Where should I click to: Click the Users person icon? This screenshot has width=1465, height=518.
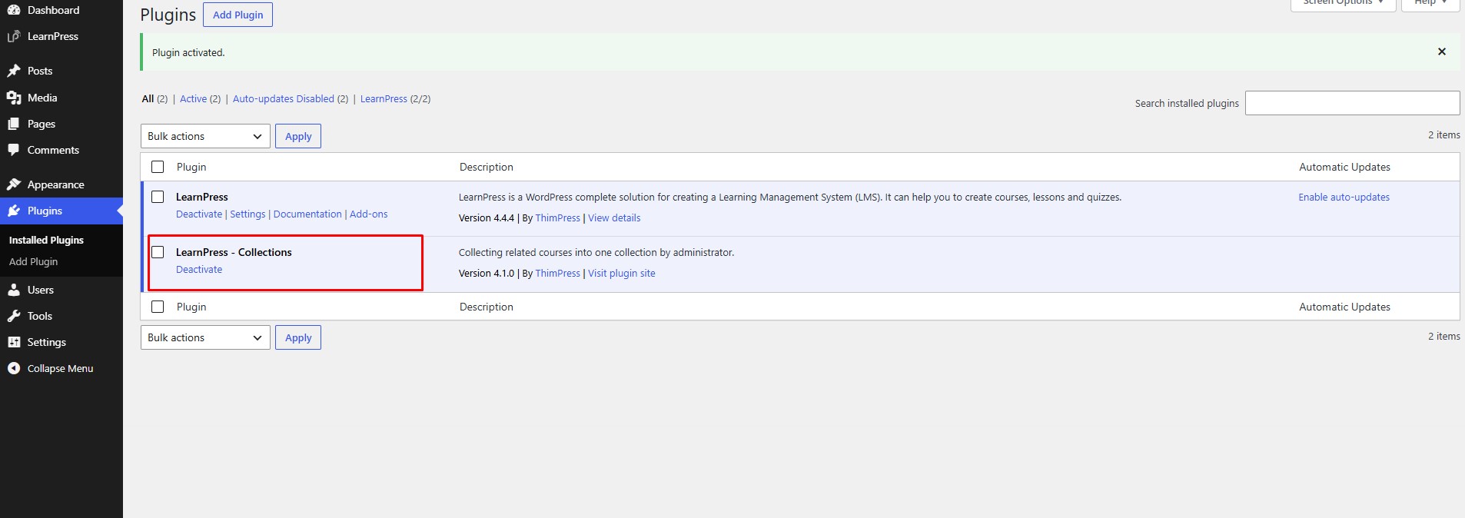coord(14,290)
